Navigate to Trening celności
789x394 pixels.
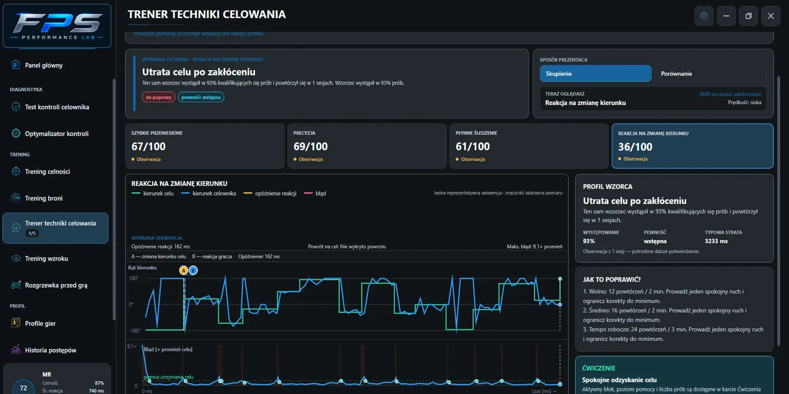click(55, 171)
